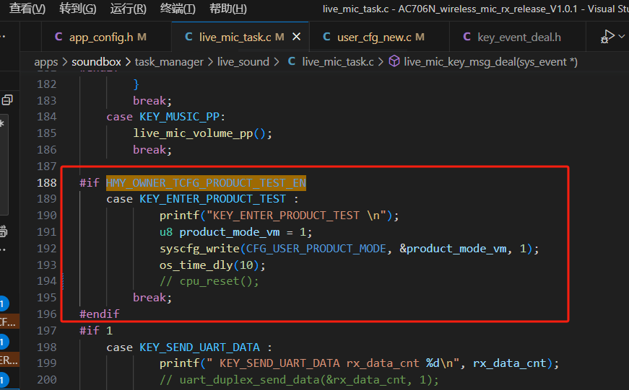Click line number 194 in gutter
Screen dimensions: 629x390
[46, 281]
